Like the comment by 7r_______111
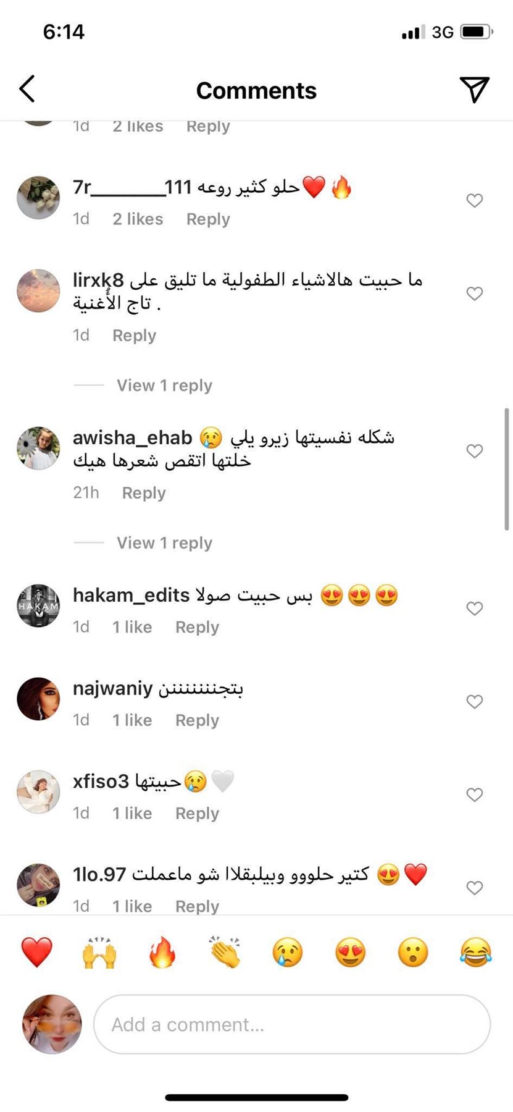 (x=474, y=200)
